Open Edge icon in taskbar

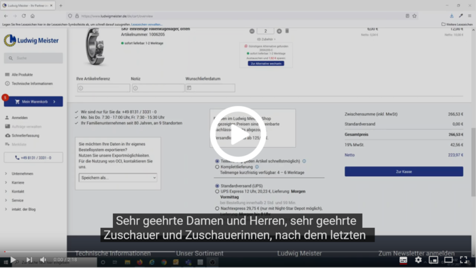(x=152, y=263)
